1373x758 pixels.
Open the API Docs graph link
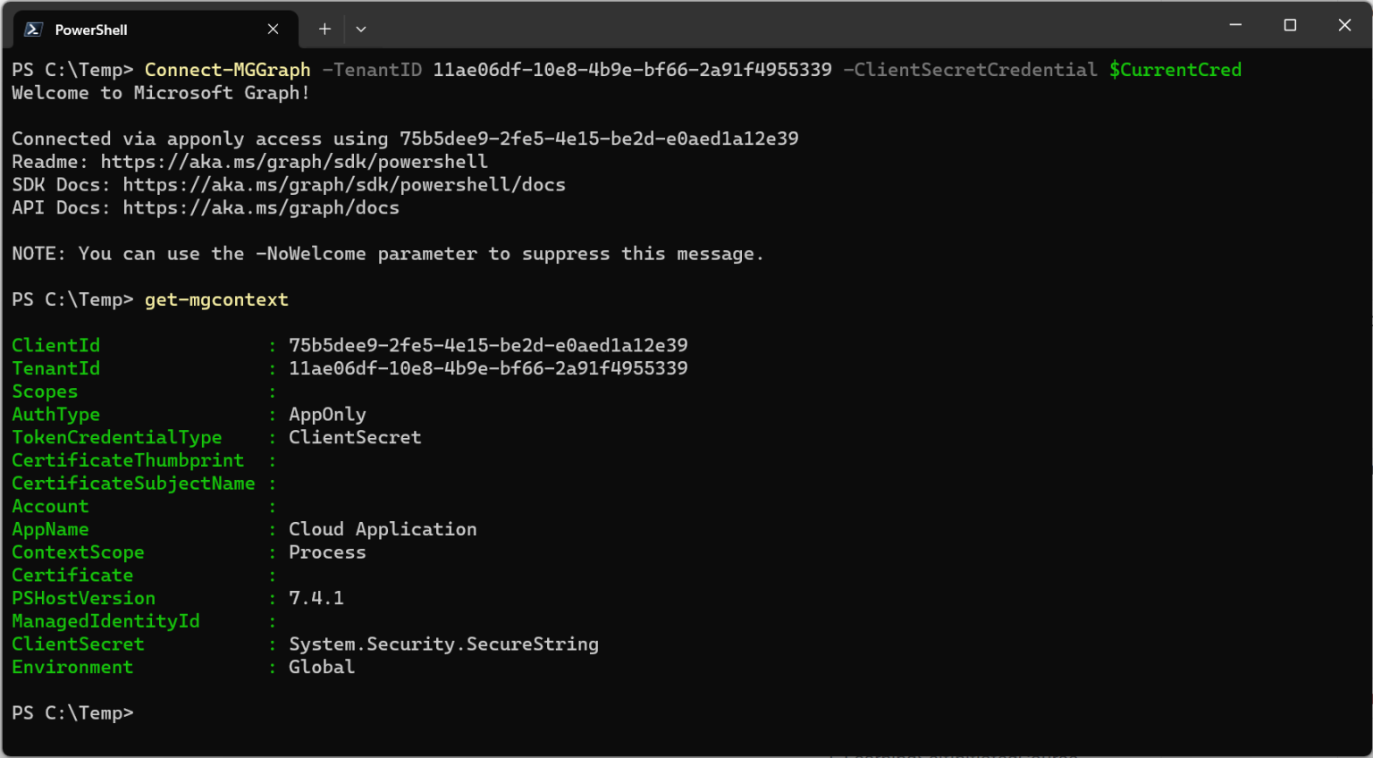tap(261, 208)
